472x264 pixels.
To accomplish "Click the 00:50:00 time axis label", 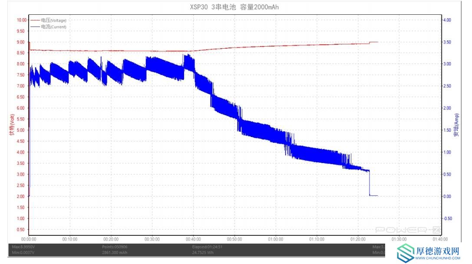I will 234,239.
